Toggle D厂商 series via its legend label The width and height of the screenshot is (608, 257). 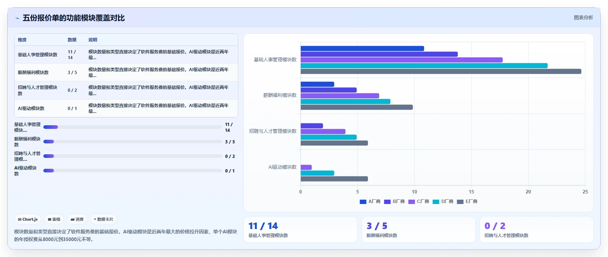click(447, 201)
